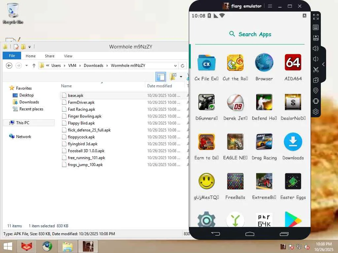This screenshot has height=253, width=338.
Task: Open emulator settings gear in sidebar
Action: tap(316, 112)
